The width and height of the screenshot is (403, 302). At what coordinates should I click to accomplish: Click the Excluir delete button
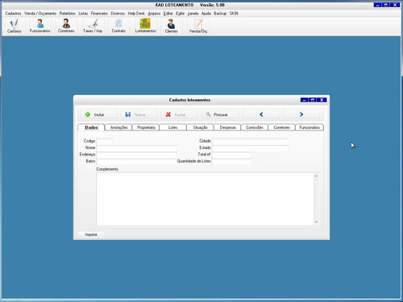[x=179, y=114]
